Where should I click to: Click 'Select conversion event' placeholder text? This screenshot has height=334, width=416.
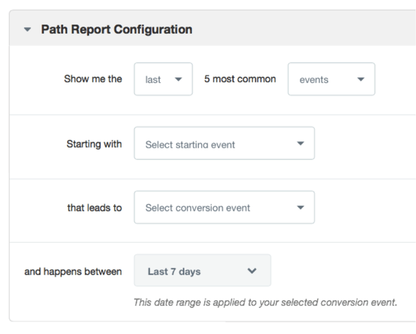(x=198, y=208)
